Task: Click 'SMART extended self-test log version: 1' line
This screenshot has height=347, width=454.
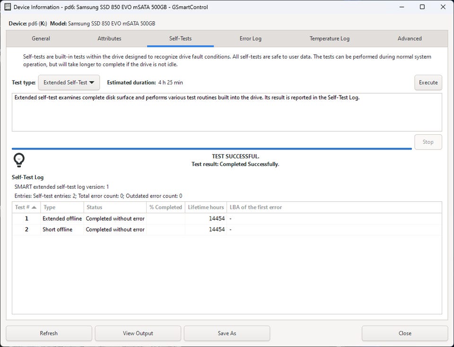Action: point(61,187)
